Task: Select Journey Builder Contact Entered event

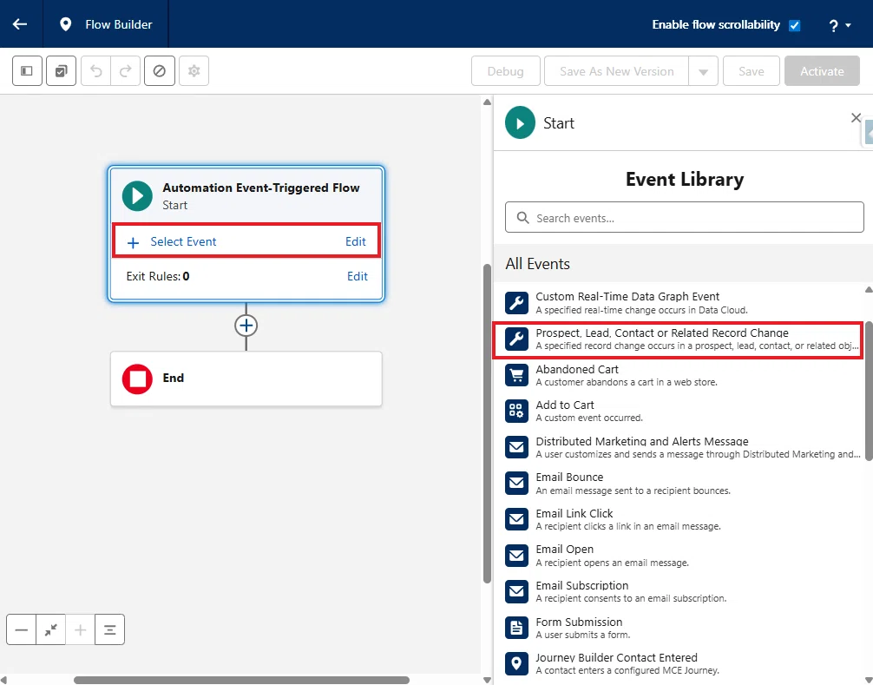Action: [683, 663]
